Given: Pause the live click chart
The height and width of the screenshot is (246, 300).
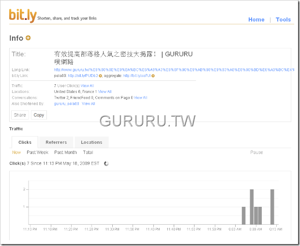Looking at the screenshot, I should (x=256, y=153).
